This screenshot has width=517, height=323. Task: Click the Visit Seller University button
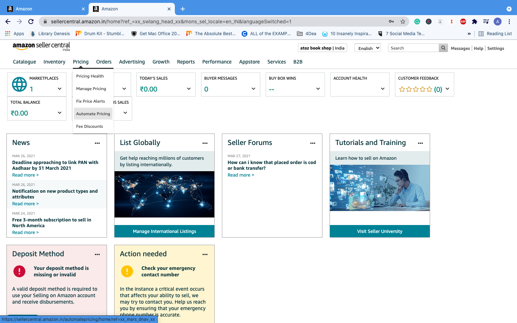coord(379,231)
